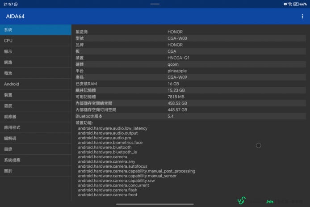Show the 應用程式 apps list
The width and height of the screenshot is (310, 207).
point(36,127)
